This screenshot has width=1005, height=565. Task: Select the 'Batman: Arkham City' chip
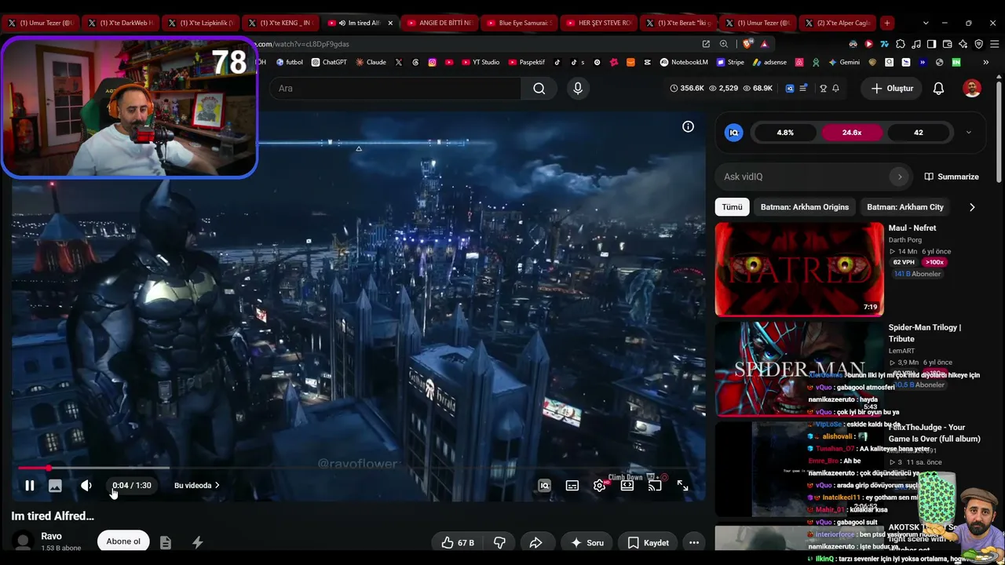905,207
